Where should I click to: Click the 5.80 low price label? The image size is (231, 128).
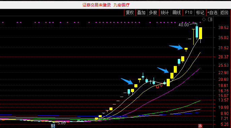tap(61, 123)
